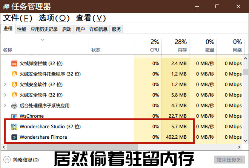Click the horizontal scrollbar thumb
This screenshot has width=249, height=168.
(72, 147)
